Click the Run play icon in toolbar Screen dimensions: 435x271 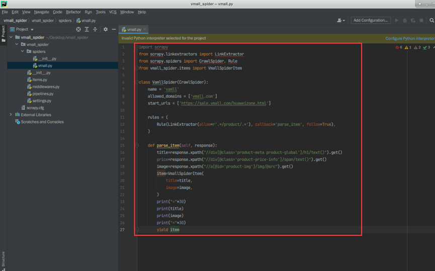coord(397,21)
